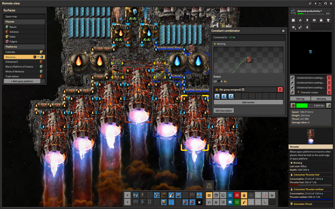Open production statistics graph icon
The height and width of the screenshot is (209, 335).
tap(300, 20)
